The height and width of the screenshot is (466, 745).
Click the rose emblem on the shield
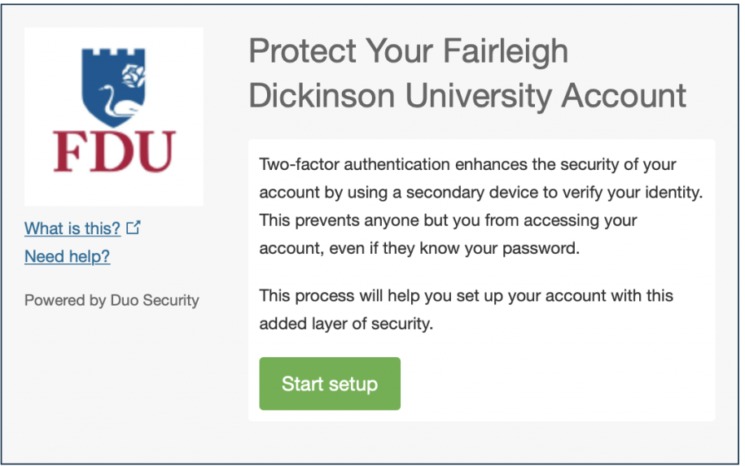134,76
